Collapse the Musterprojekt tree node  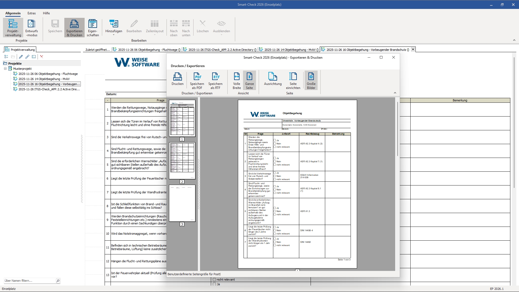point(5,69)
